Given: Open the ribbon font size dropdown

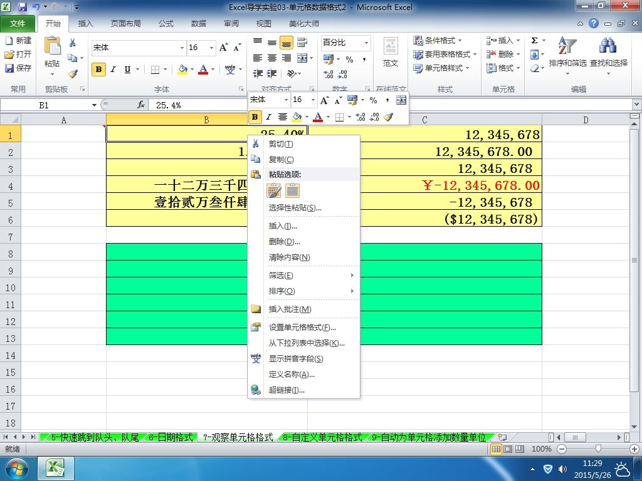Looking at the screenshot, I should point(211,48).
